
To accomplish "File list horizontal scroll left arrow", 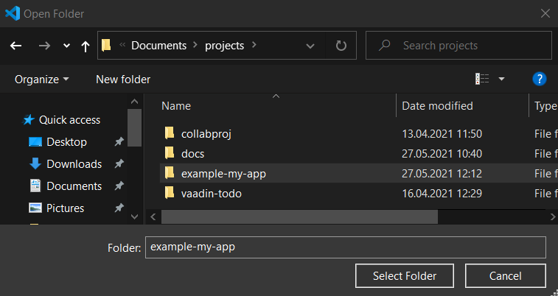I will point(153,216).
